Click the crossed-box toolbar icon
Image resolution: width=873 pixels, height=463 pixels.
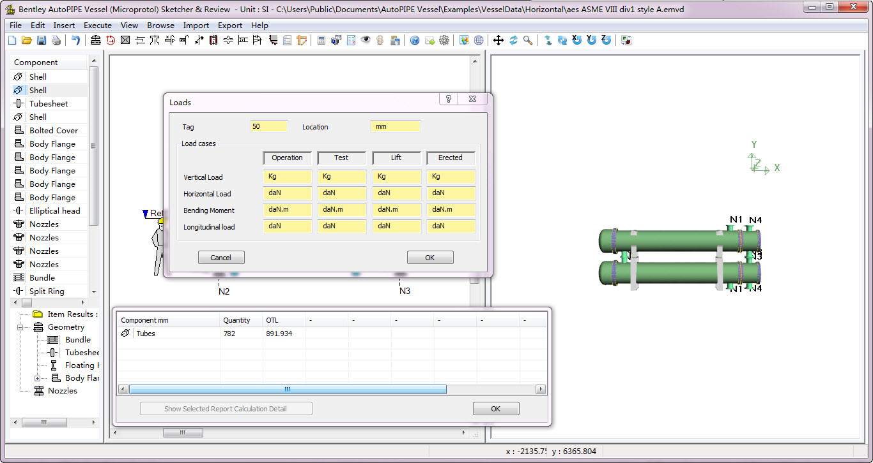[125, 40]
